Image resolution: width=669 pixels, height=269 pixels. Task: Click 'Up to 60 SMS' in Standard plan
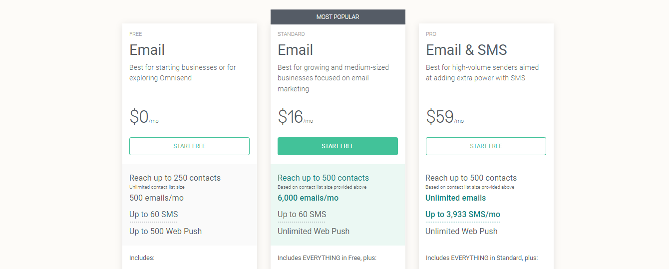[302, 215]
